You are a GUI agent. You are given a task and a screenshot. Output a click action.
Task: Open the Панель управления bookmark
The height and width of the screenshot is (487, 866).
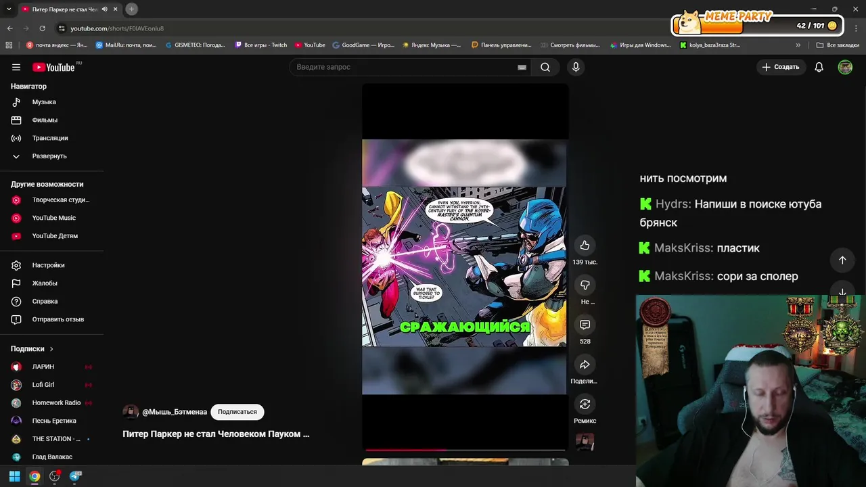(x=501, y=45)
